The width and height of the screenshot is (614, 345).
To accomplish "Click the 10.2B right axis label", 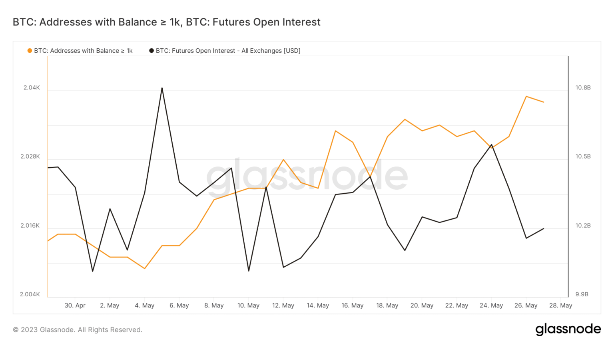I will tap(583, 226).
